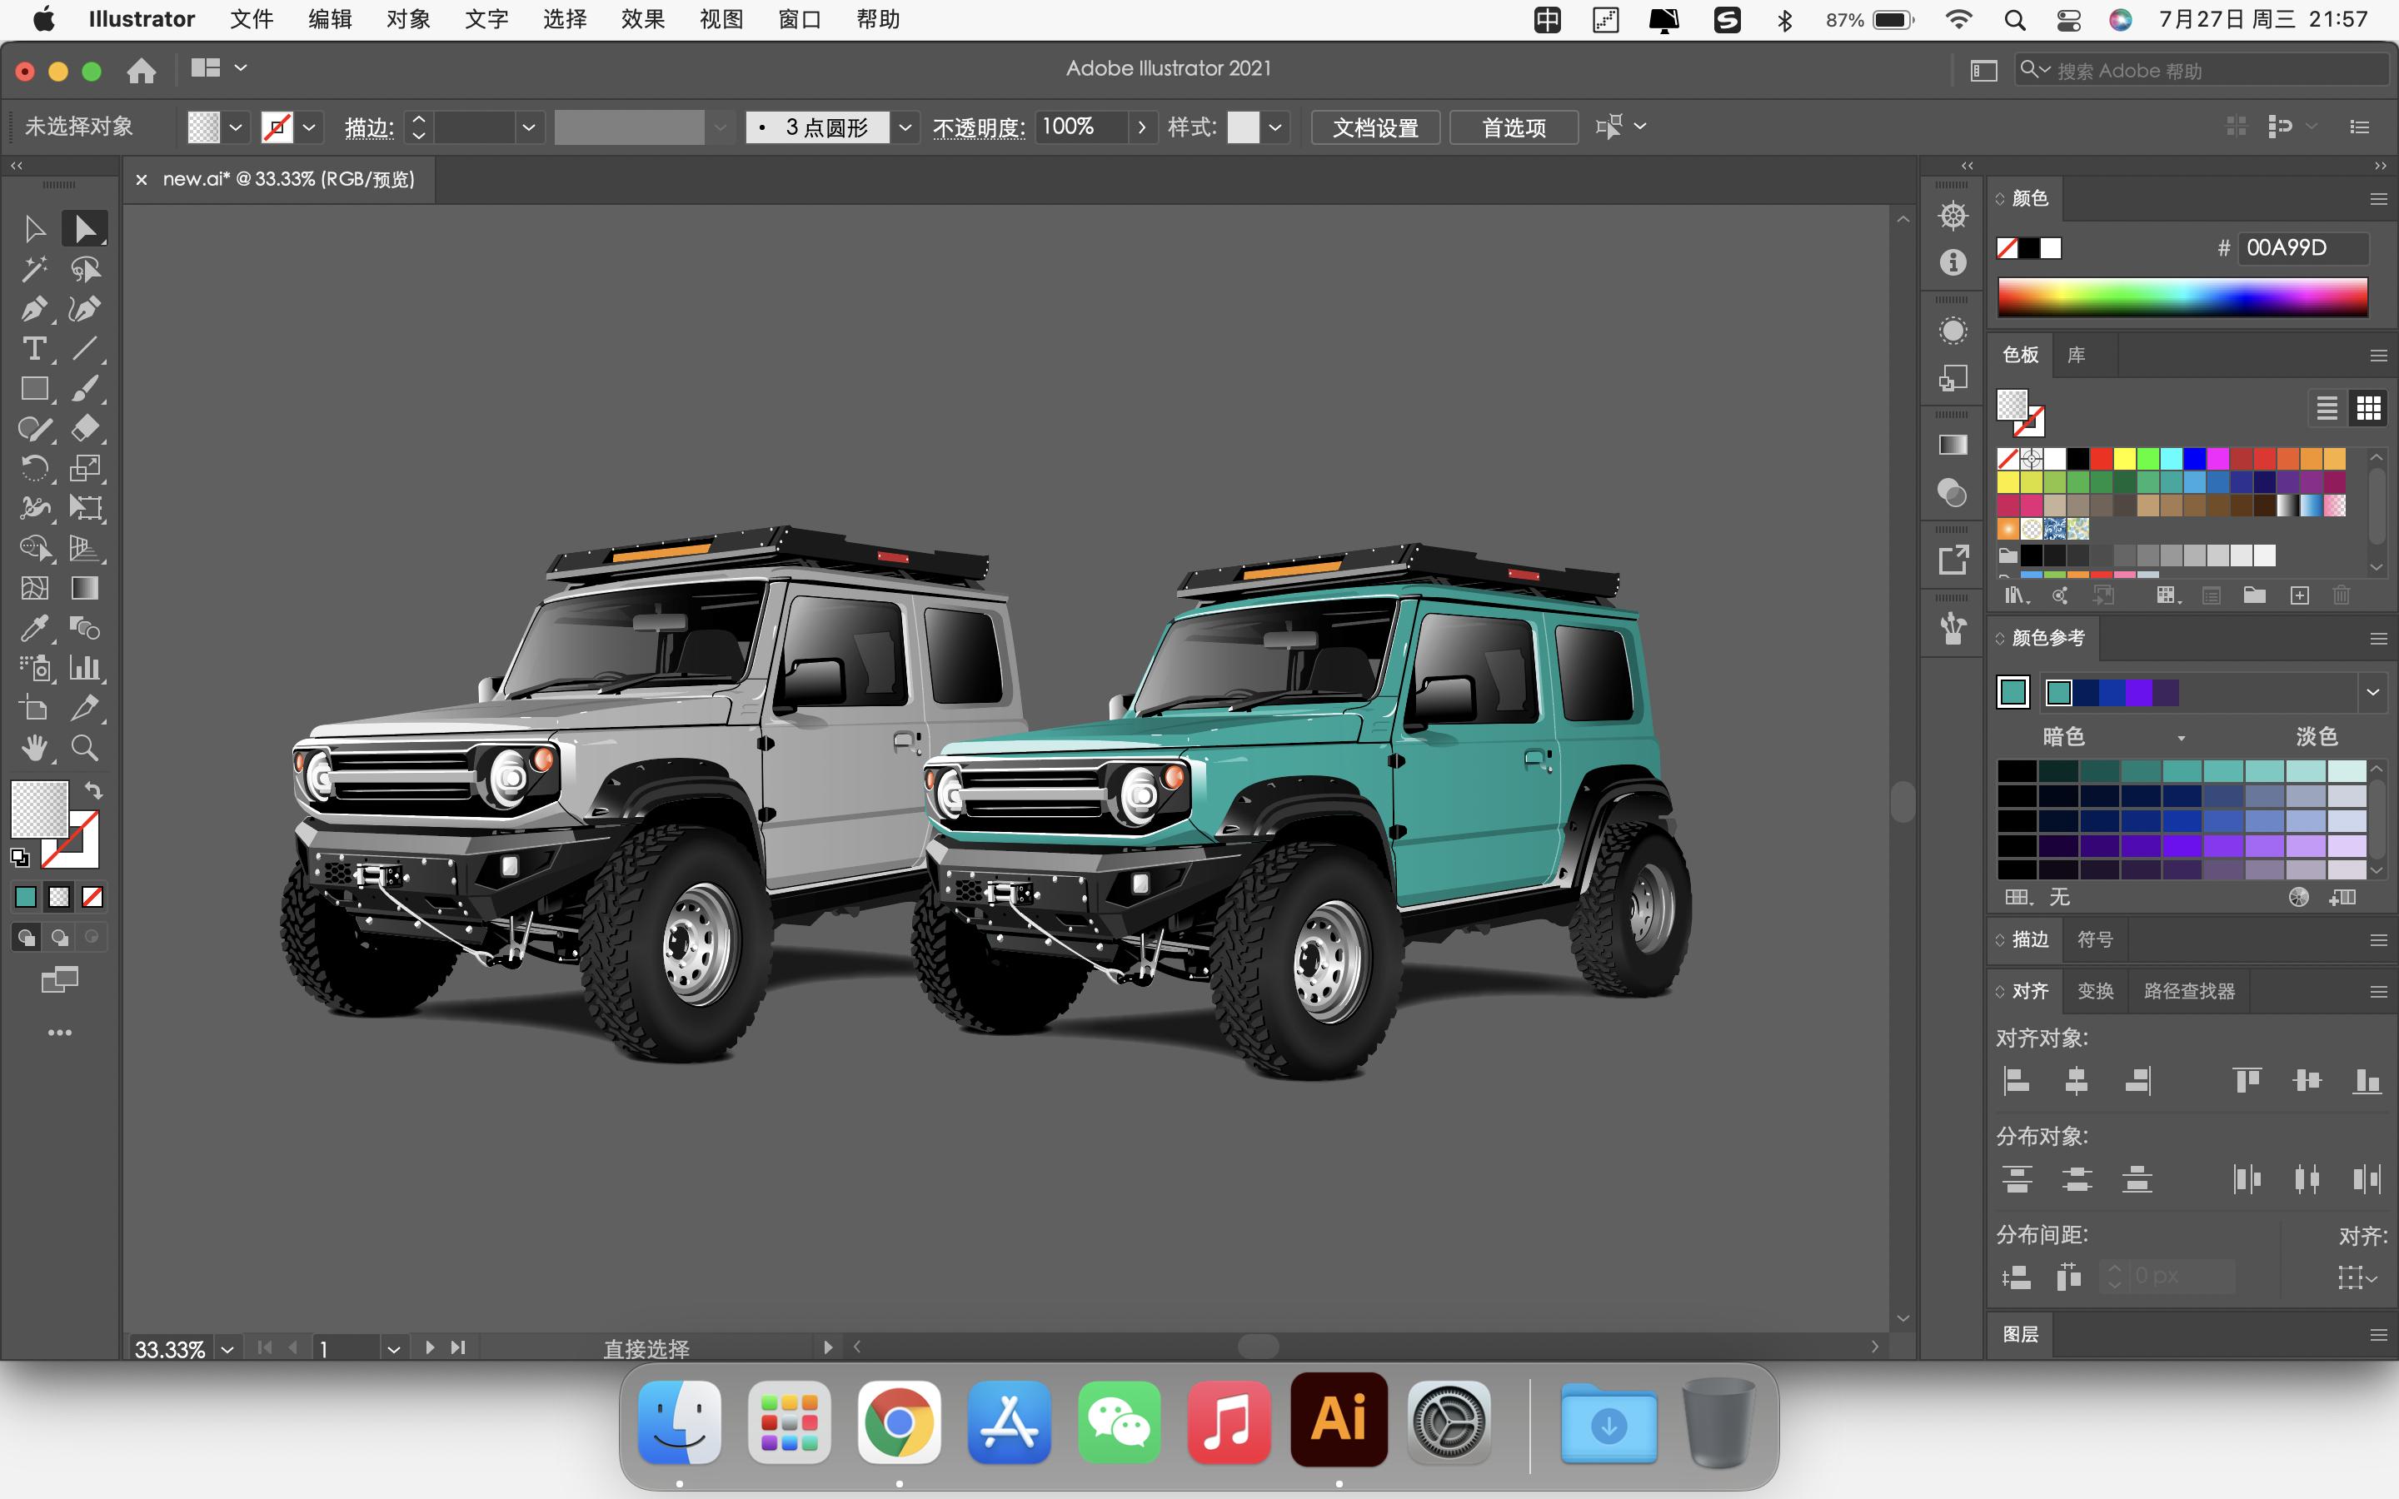
Task: Select the Zoom tool
Action: coord(85,748)
